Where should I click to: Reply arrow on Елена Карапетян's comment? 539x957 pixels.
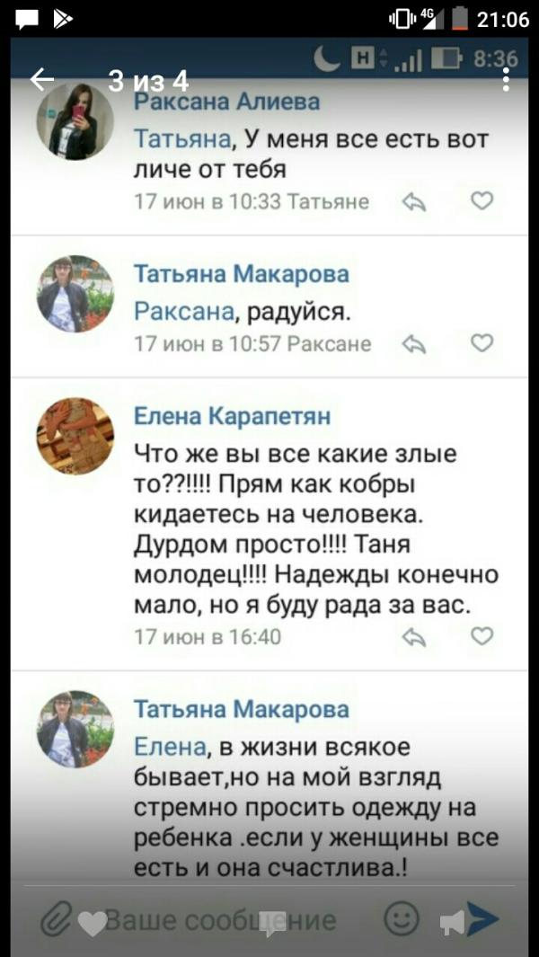[414, 638]
